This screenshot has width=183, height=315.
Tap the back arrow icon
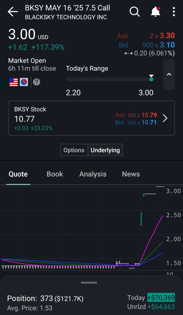coord(13,12)
